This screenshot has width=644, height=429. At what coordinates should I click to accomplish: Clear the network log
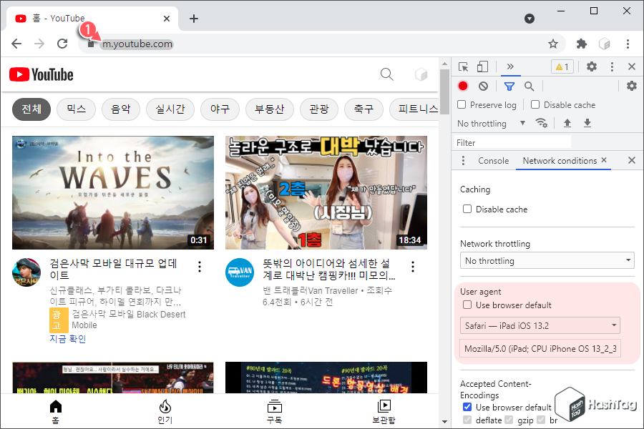point(483,85)
